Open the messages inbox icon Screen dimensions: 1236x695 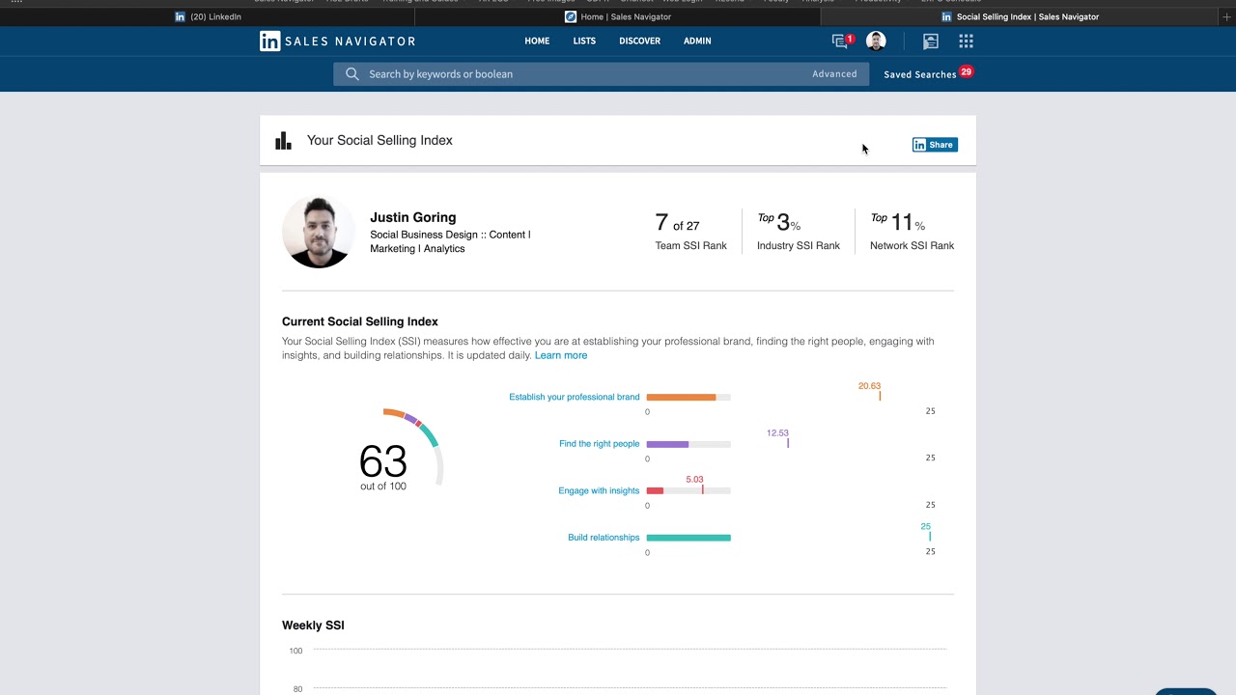click(840, 41)
